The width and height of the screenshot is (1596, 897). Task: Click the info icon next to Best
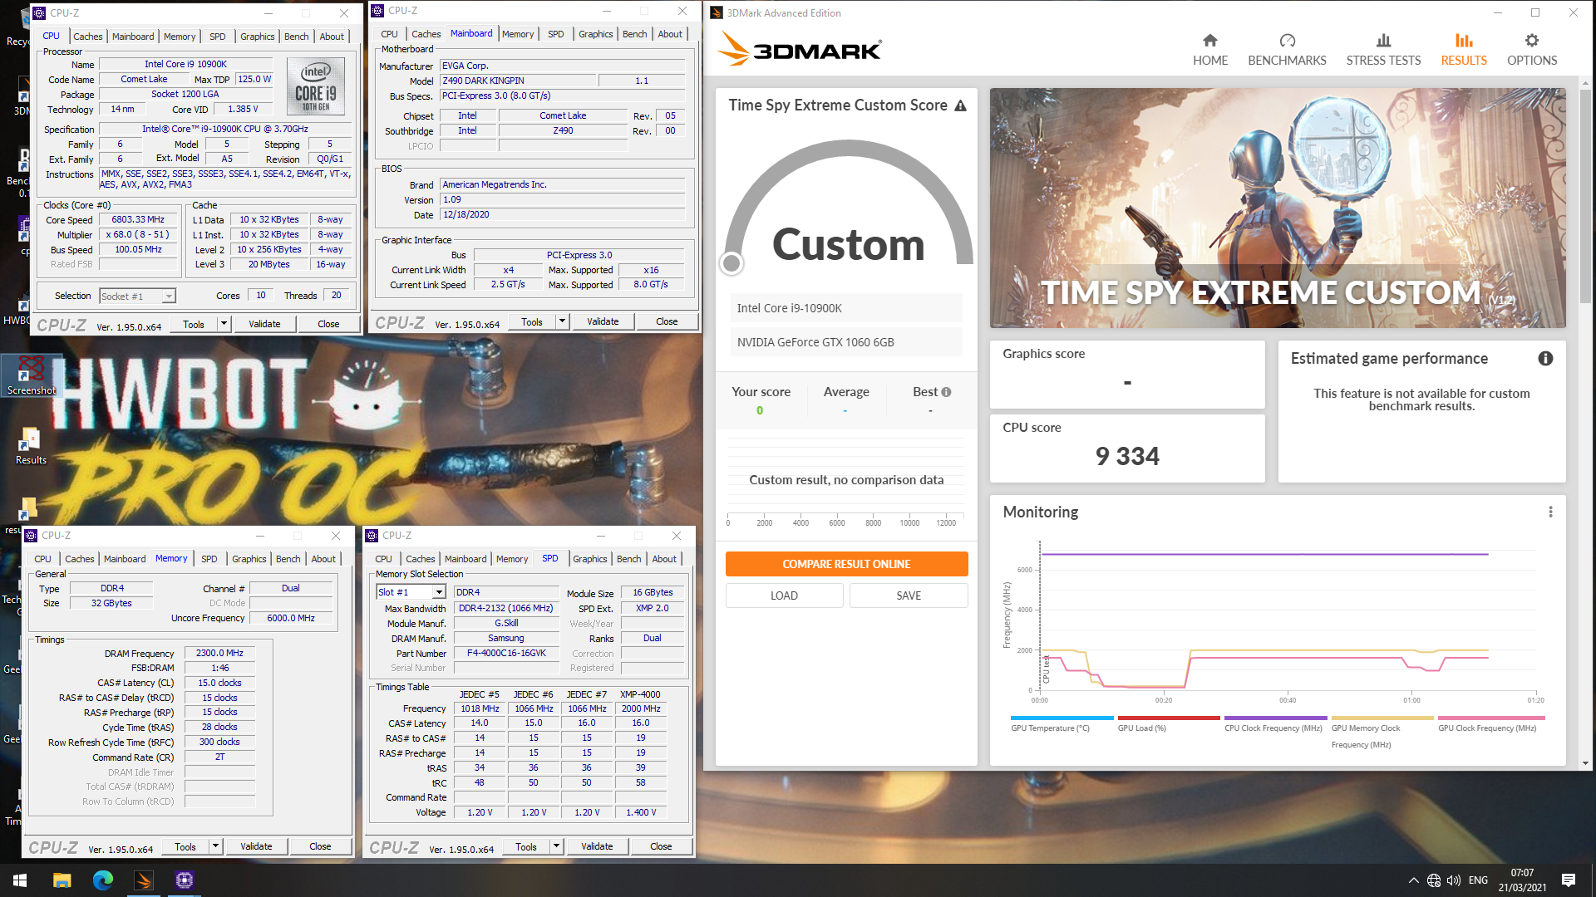[x=946, y=392]
